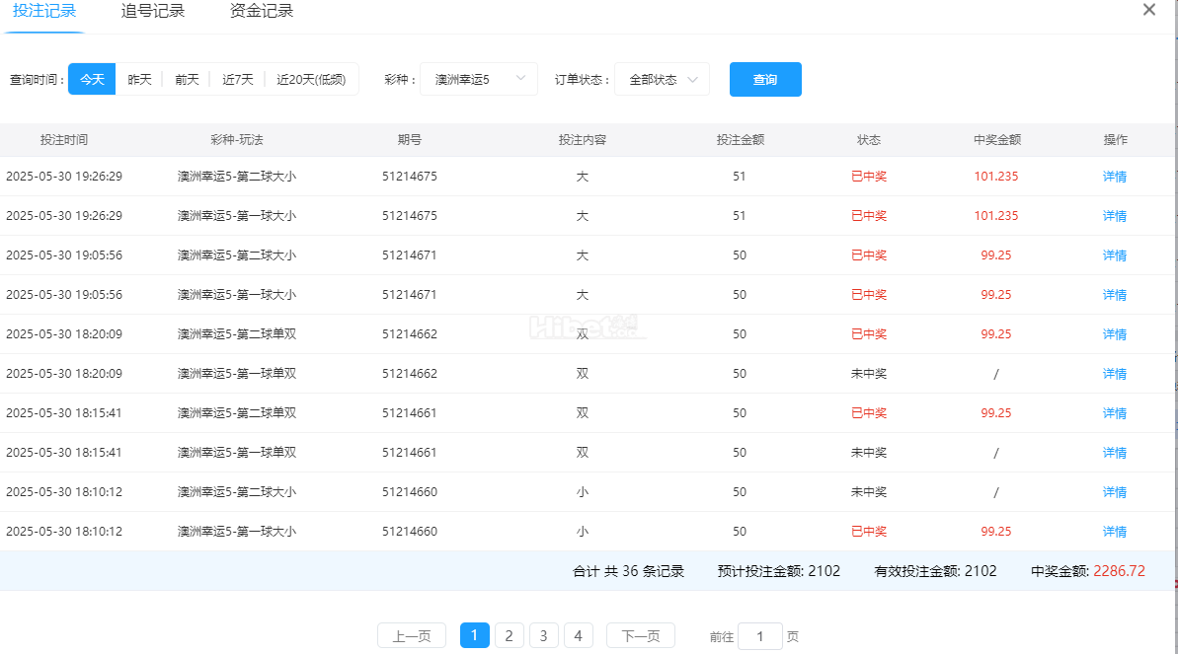The width and height of the screenshot is (1178, 654).
Task: Focus the 前往 page number input
Action: pyautogui.click(x=759, y=636)
